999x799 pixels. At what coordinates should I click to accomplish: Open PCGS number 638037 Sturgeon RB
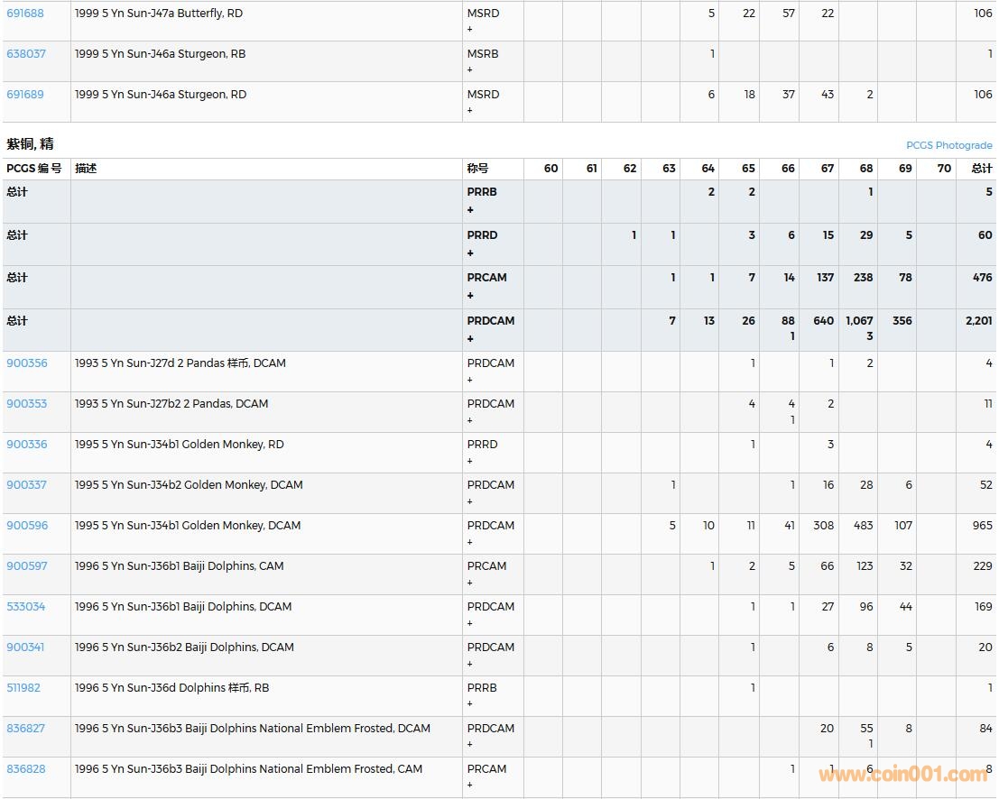tap(26, 54)
